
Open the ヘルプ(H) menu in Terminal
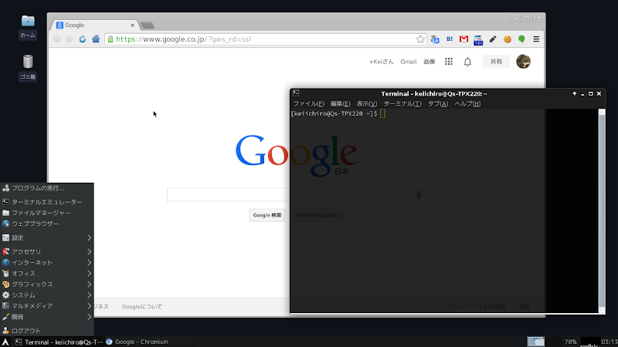(467, 104)
